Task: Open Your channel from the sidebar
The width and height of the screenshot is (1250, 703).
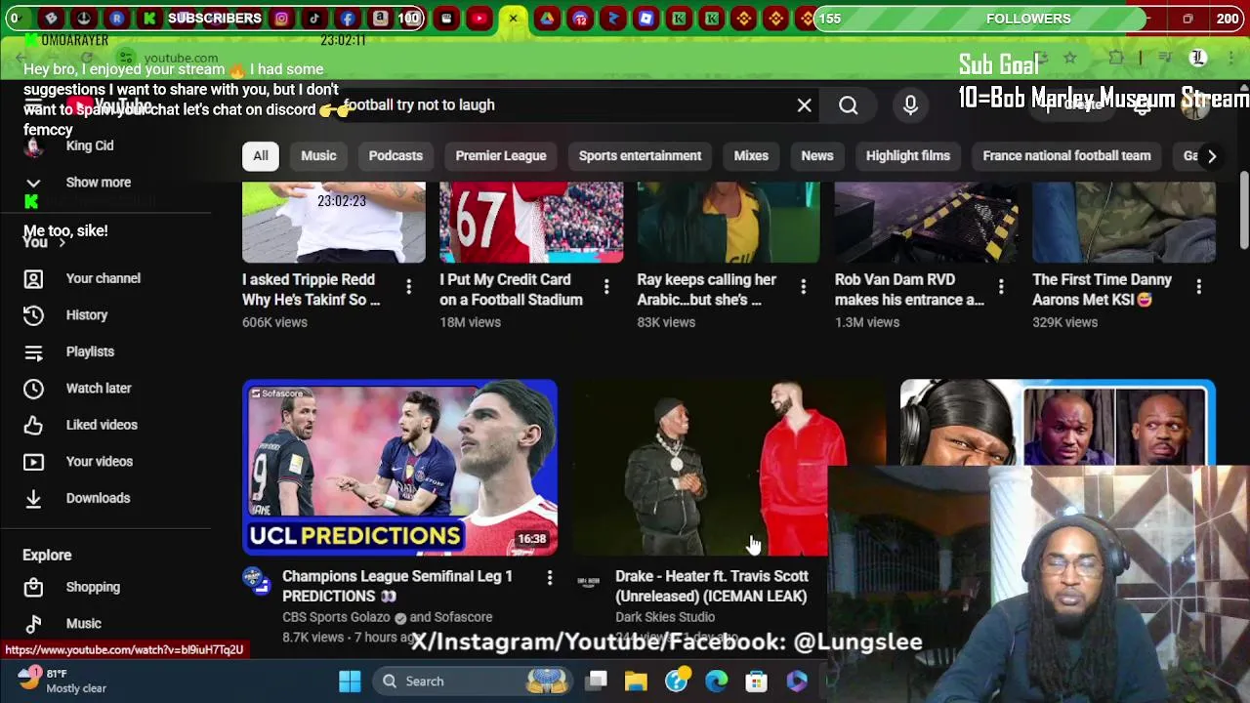Action: (105, 278)
